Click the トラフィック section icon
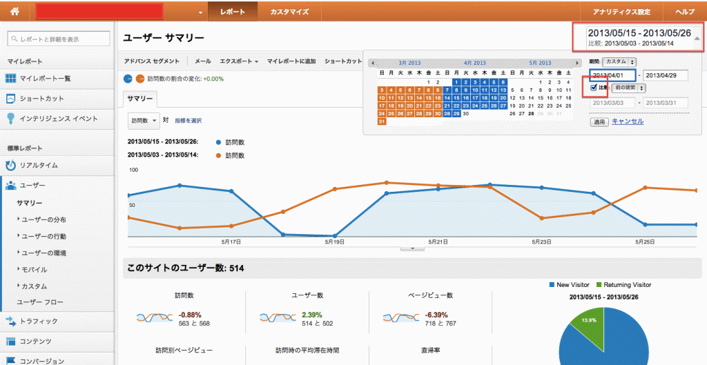Image resolution: width=707 pixels, height=365 pixels. coord(11,321)
